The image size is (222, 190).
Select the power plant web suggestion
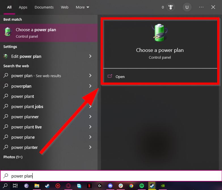(x=49, y=96)
